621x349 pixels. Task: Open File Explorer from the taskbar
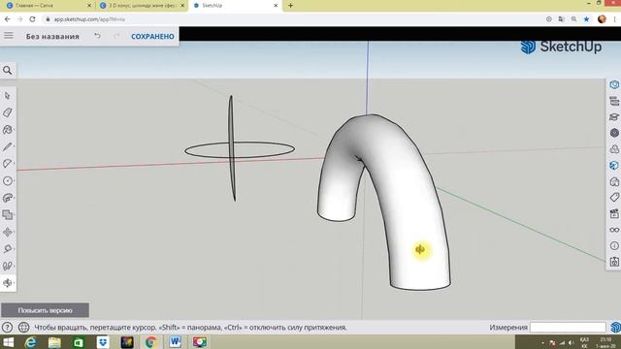[54, 342]
